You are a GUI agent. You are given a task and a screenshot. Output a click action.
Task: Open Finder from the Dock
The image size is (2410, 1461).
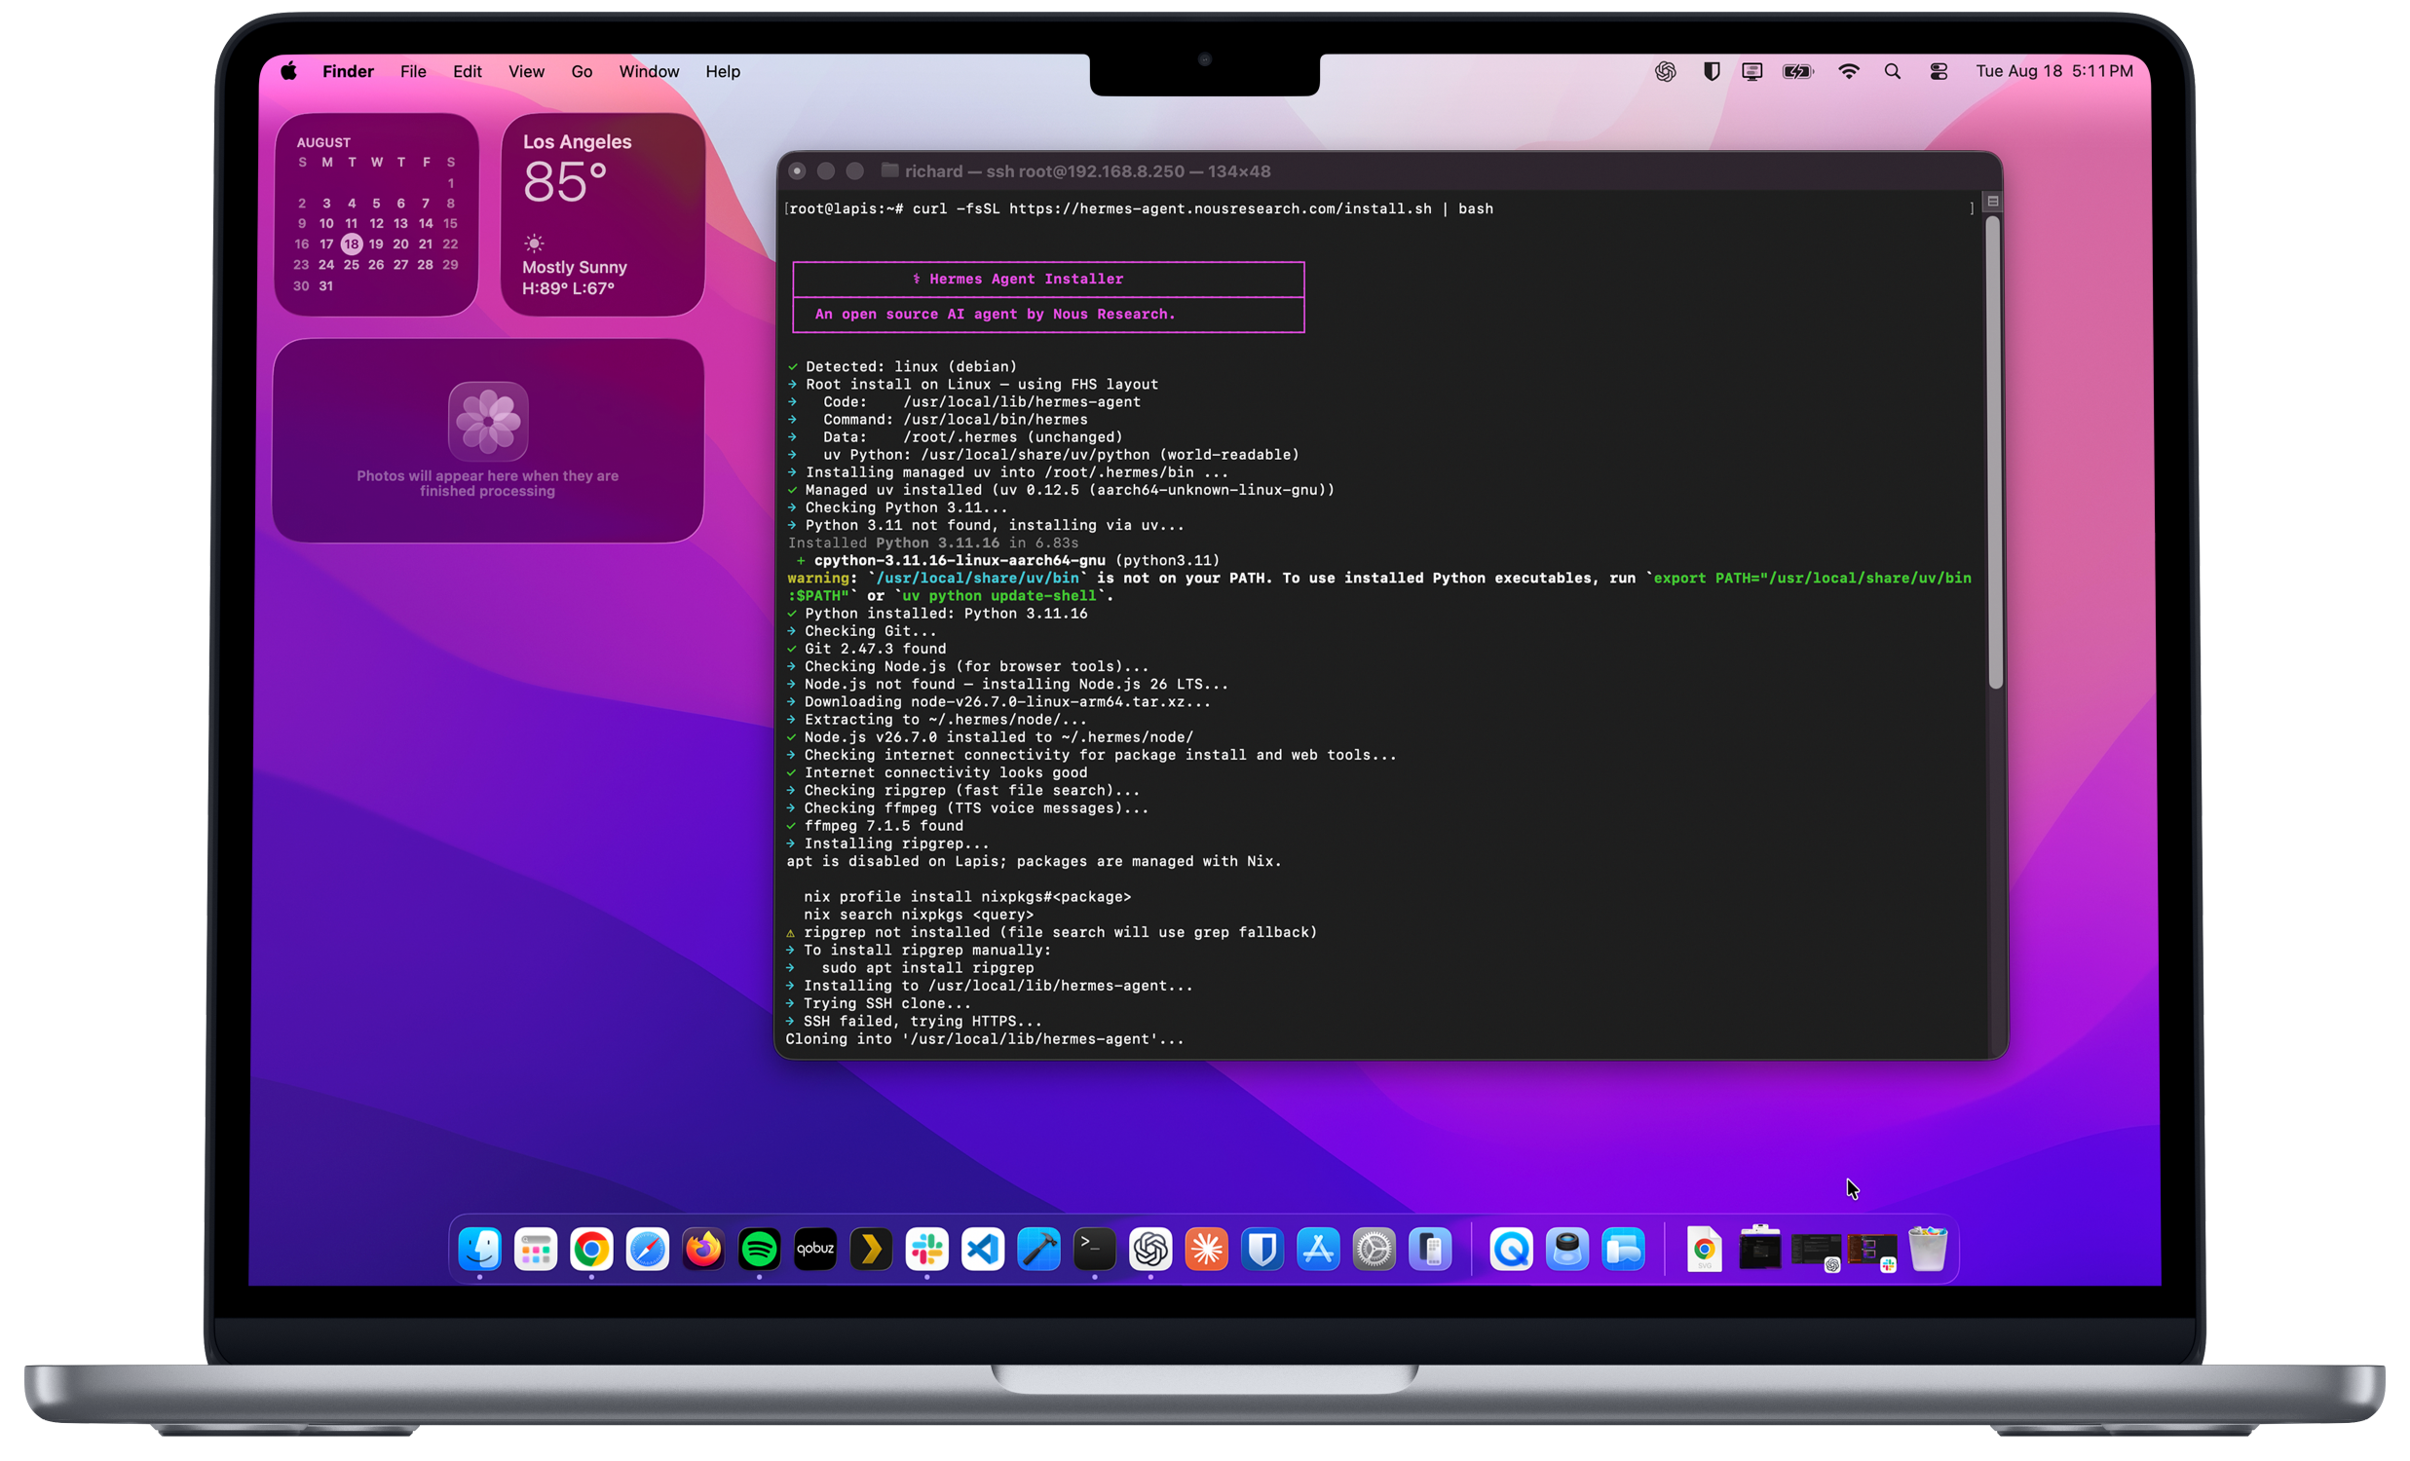tap(479, 1249)
